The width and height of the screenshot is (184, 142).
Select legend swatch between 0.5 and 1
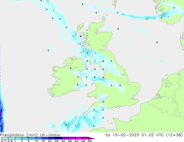point(12,138)
